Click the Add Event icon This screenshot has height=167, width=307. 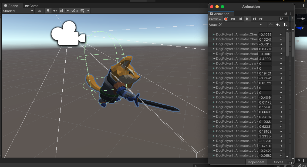click(285, 24)
